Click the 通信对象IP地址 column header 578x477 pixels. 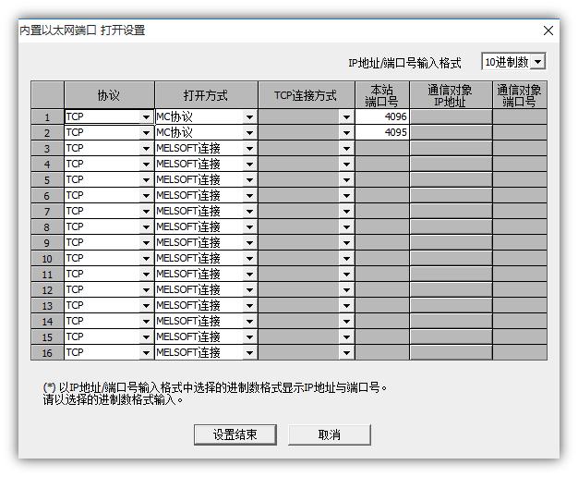452,95
